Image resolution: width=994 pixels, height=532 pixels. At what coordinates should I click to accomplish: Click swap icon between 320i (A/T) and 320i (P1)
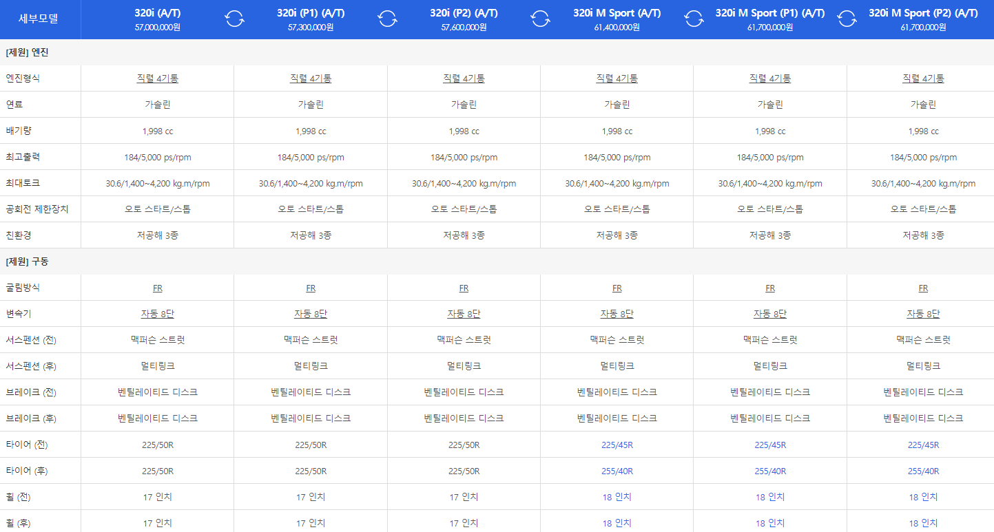pos(234,19)
